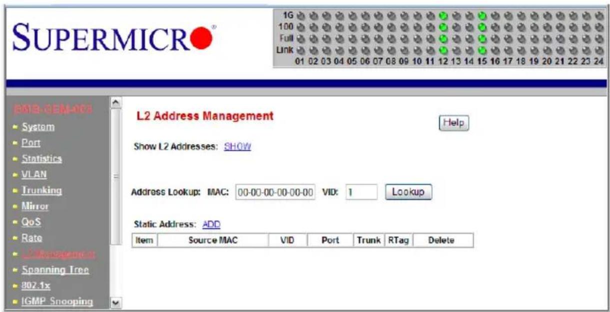
Task: Click the Trunk column header
Action: pyautogui.click(x=369, y=241)
